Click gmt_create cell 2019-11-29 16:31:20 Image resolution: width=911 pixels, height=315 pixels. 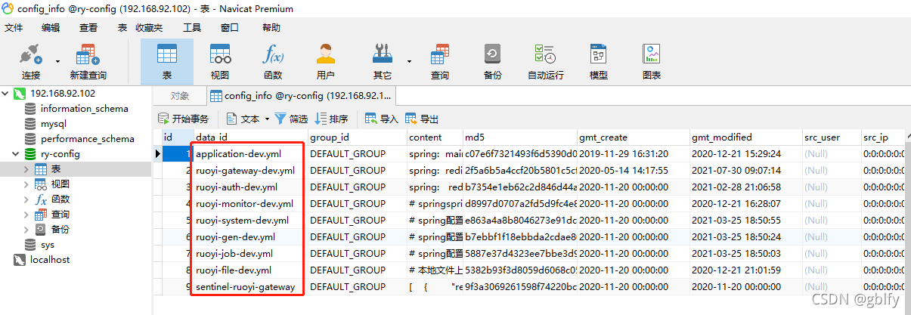634,153
